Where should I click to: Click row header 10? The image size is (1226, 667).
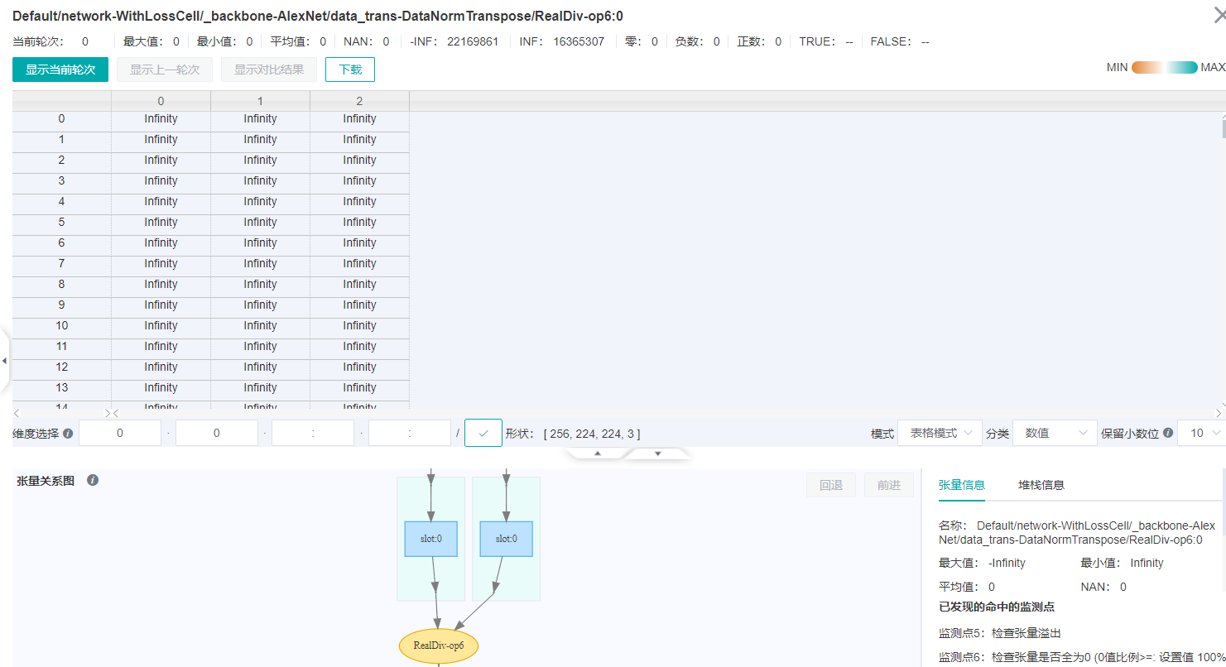[61, 325]
